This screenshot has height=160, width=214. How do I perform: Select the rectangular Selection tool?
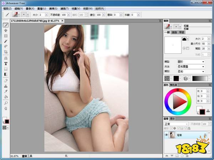coord(6,36)
